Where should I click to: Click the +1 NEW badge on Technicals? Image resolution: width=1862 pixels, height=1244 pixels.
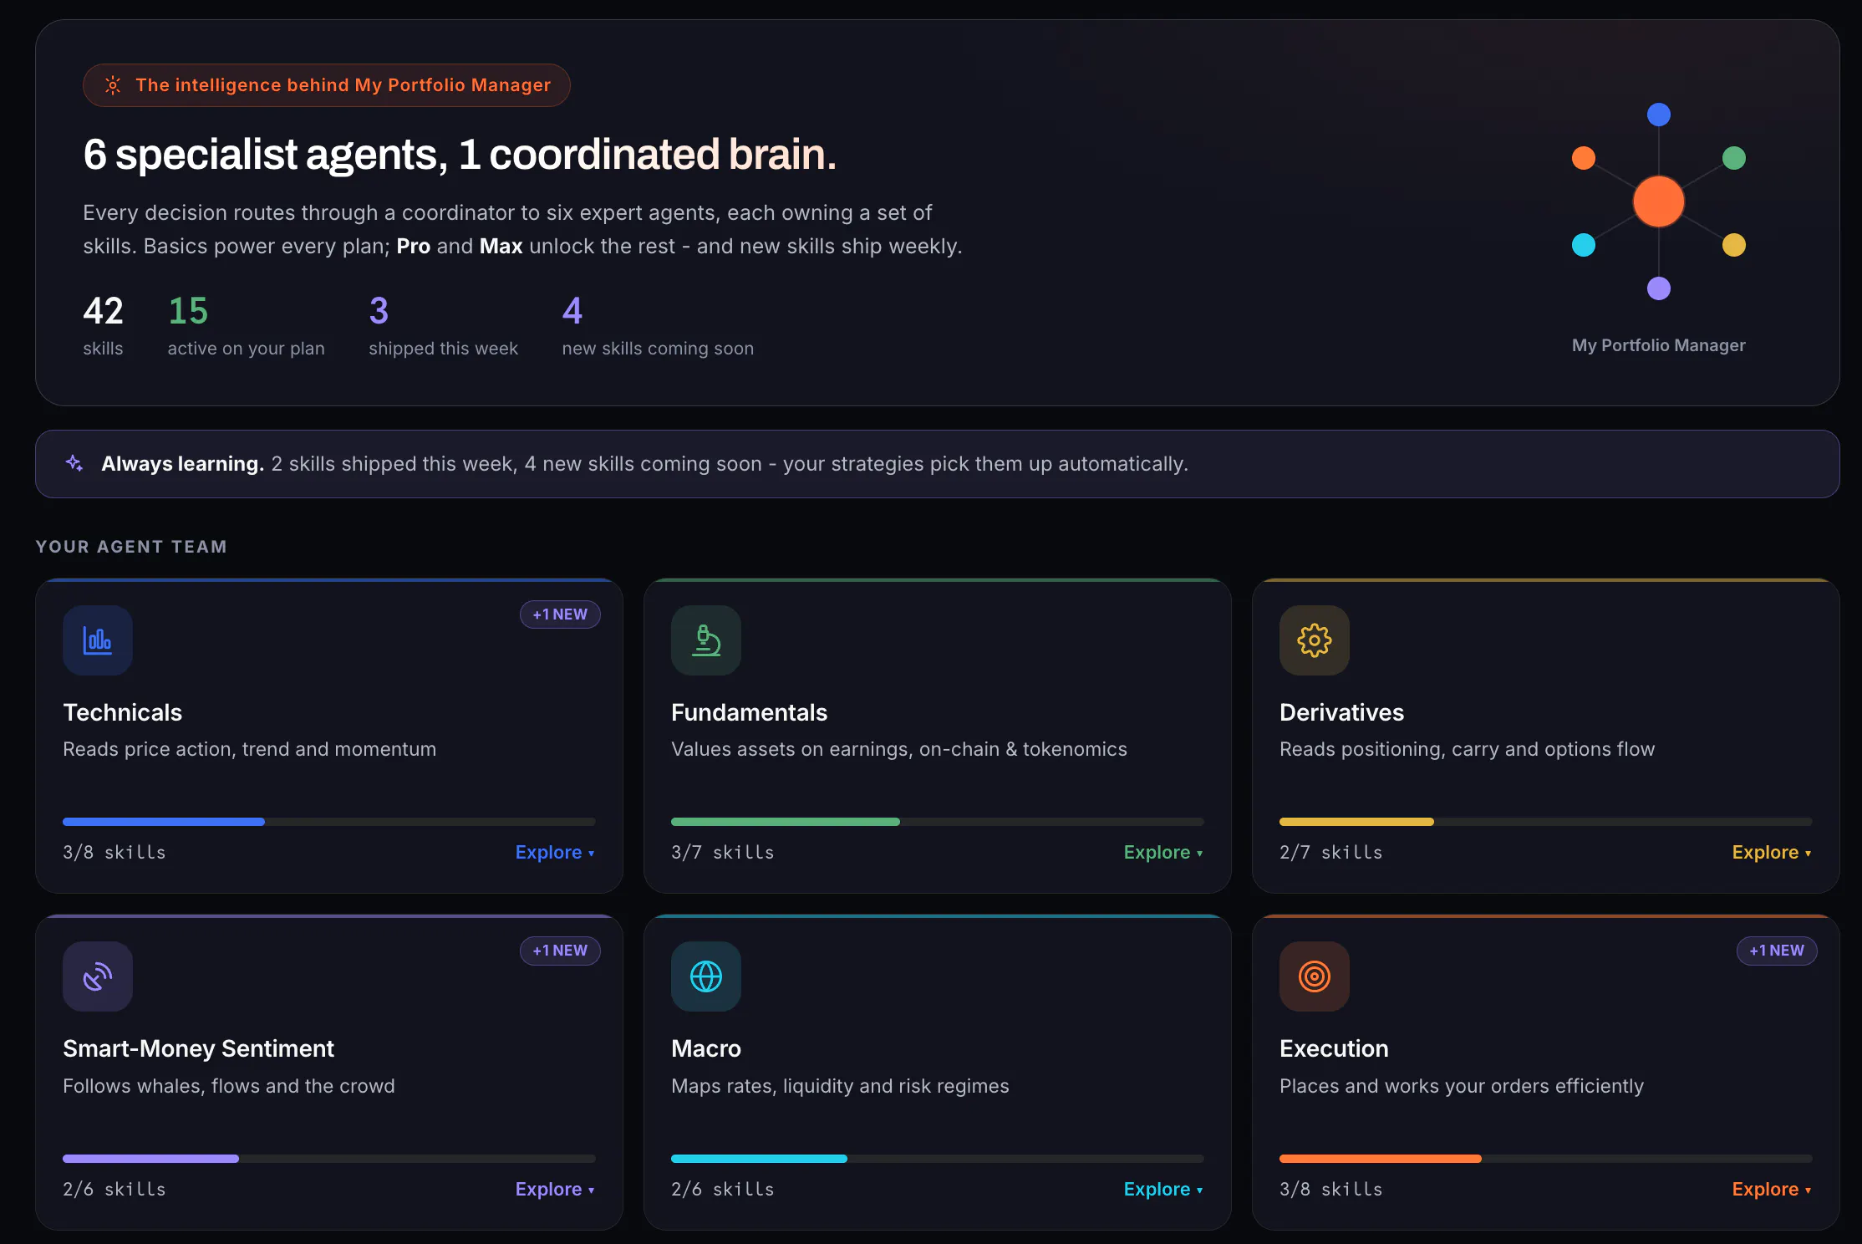point(560,614)
